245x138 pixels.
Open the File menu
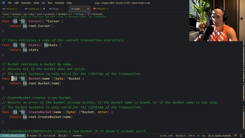click(10, 3)
